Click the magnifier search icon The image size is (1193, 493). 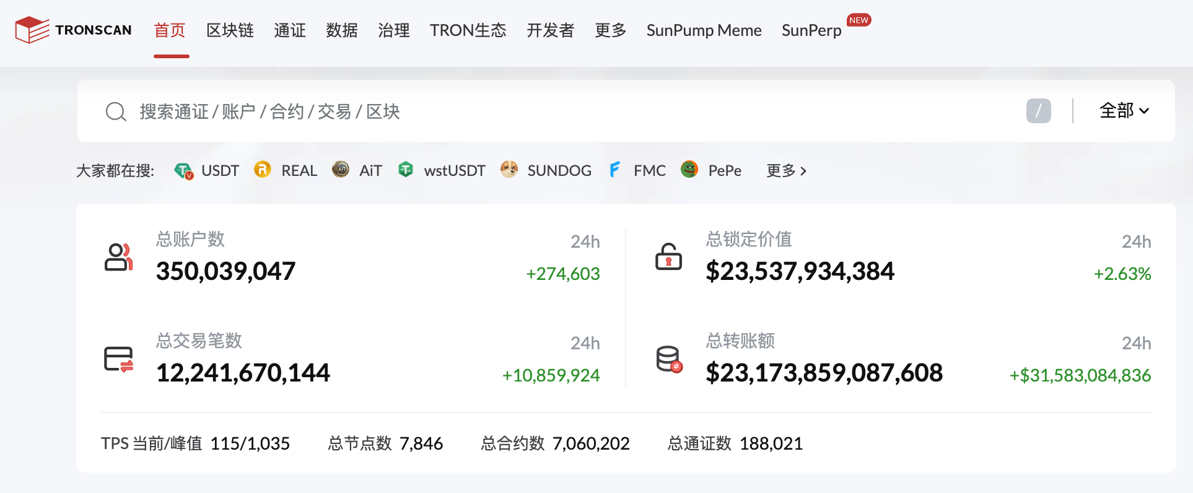tap(116, 111)
